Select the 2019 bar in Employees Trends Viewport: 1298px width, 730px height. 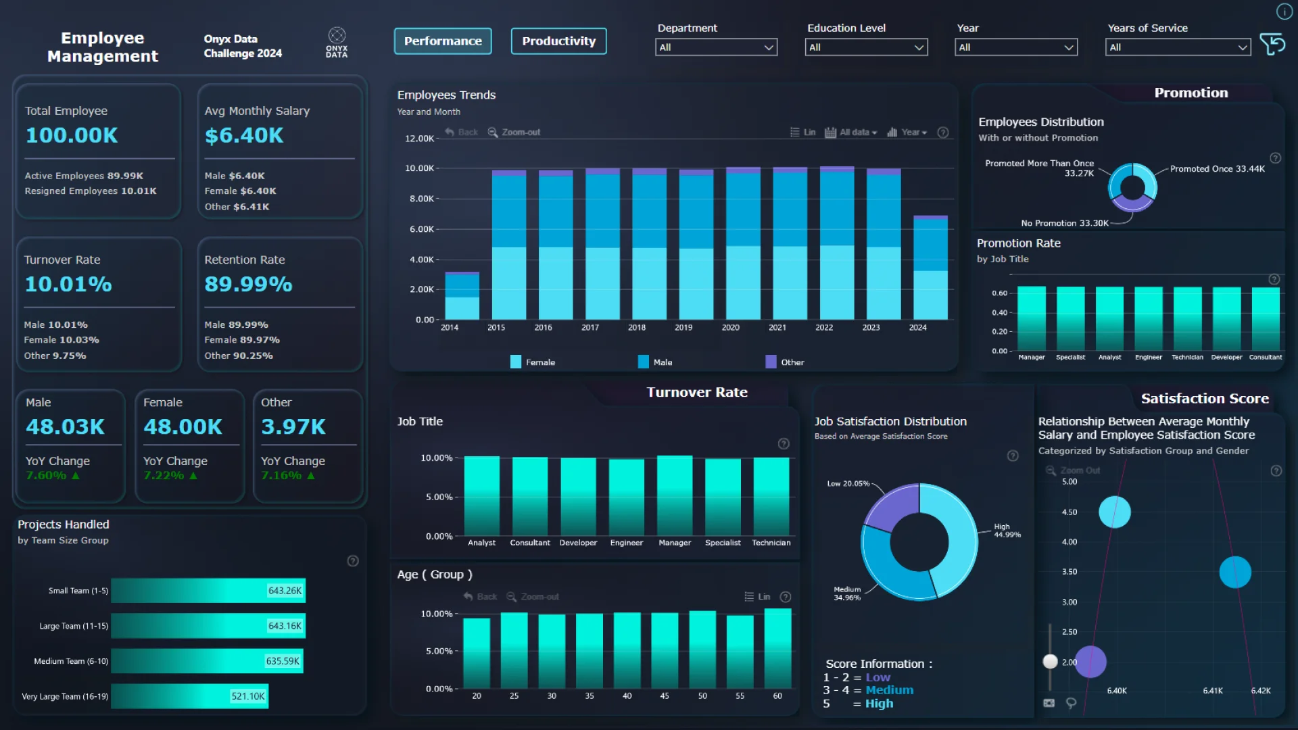click(x=696, y=244)
